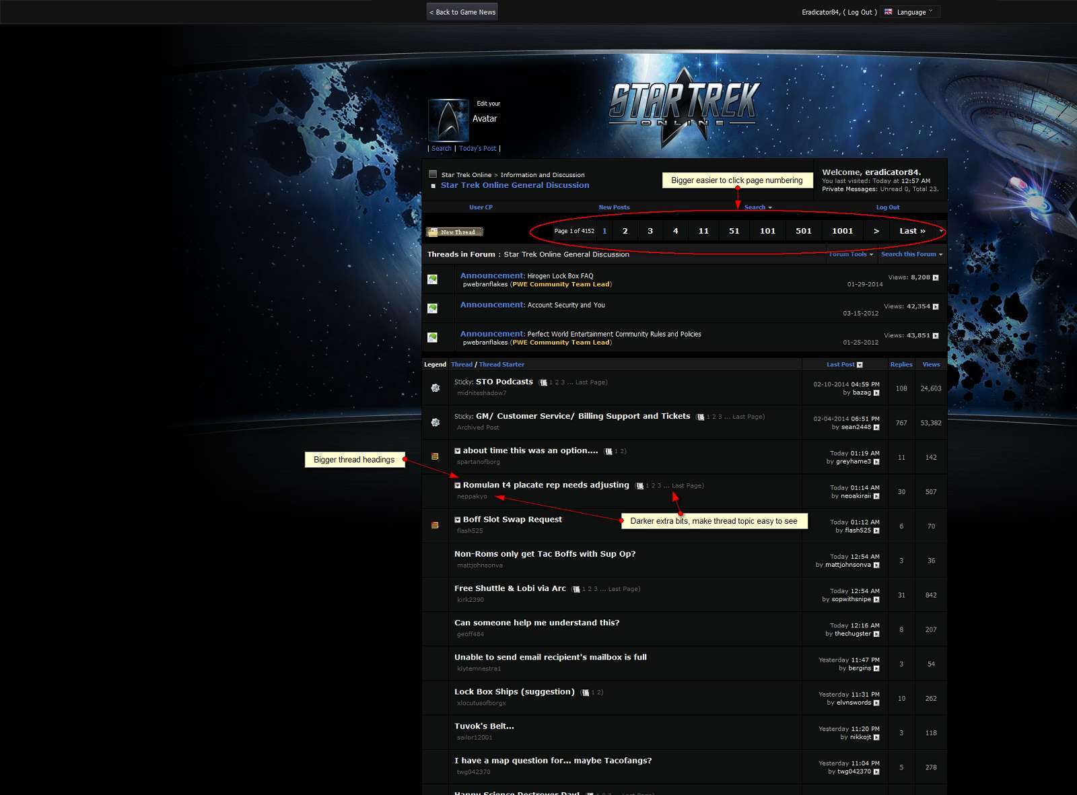1077x795 pixels.
Task: Click the Hirogen Lock Box FAQ announcement icon
Action: pos(432,279)
